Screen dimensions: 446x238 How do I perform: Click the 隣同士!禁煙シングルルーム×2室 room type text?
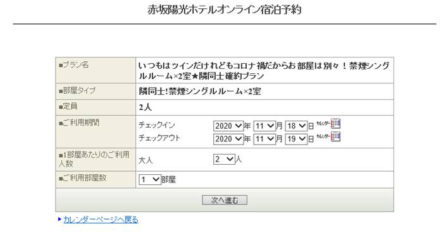tap(200, 92)
